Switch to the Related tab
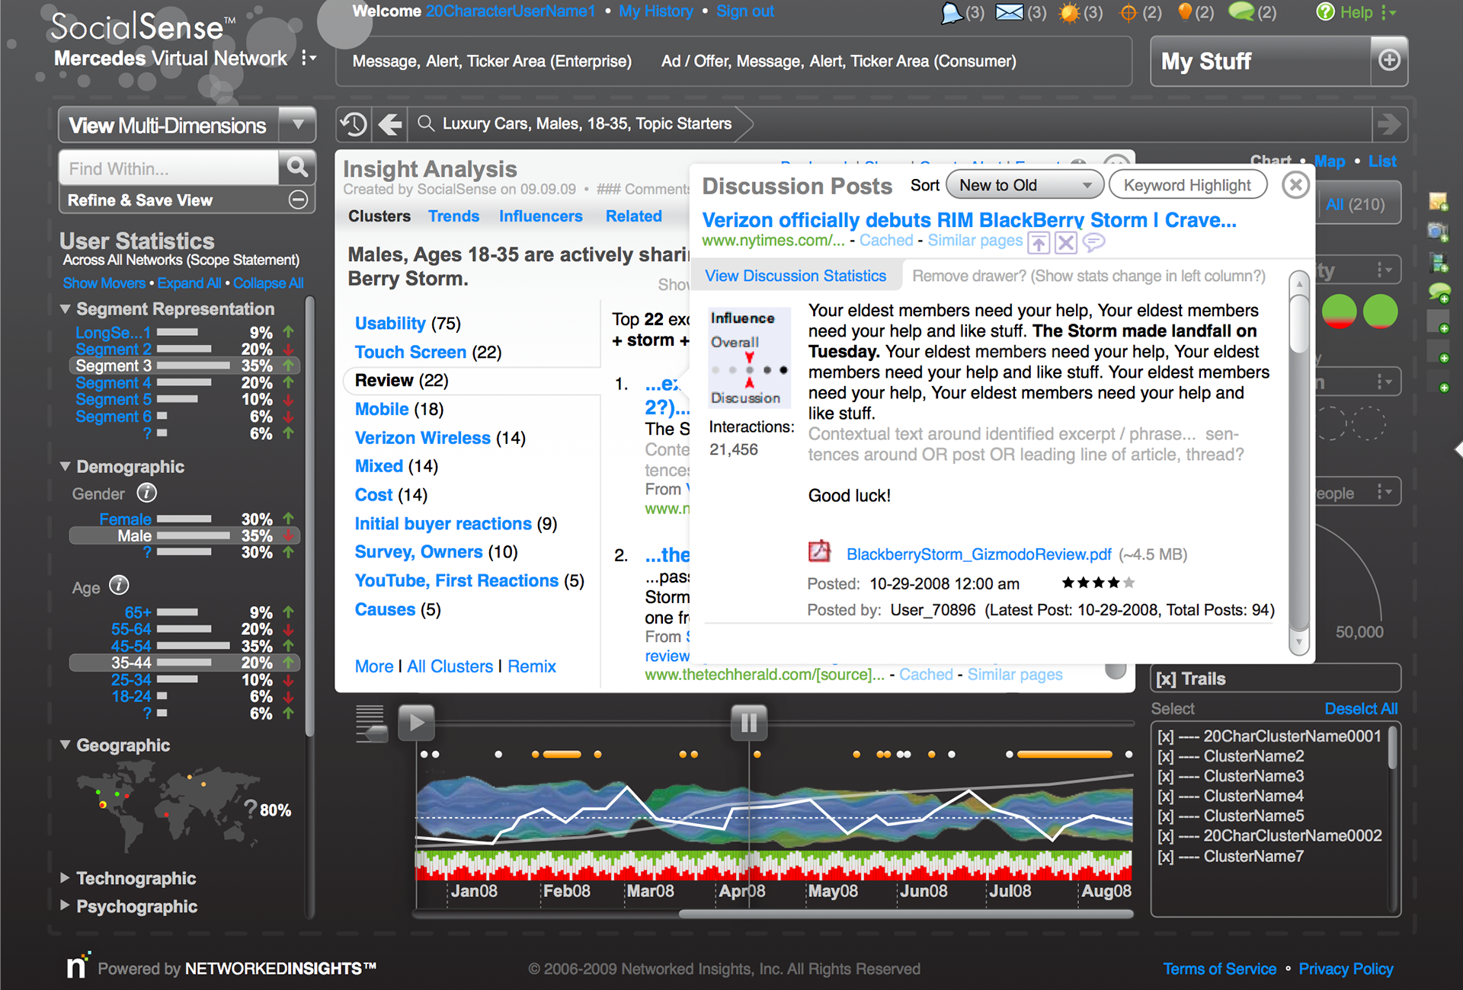Image resolution: width=1463 pixels, height=990 pixels. [x=633, y=216]
